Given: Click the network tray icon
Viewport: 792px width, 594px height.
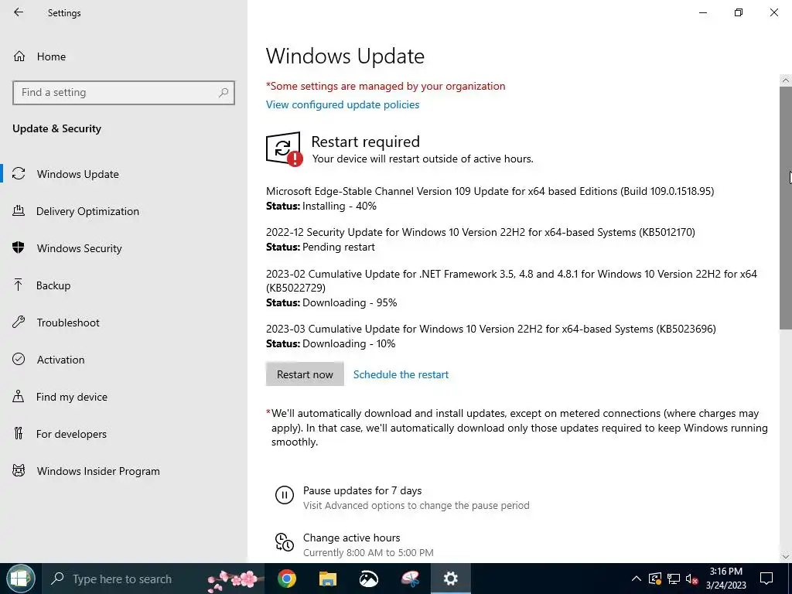Looking at the screenshot, I should 674,579.
